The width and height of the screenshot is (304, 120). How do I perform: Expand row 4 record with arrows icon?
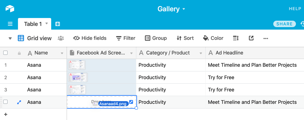19,102
